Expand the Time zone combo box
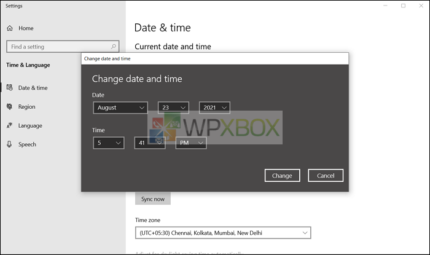Image resolution: width=430 pixels, height=255 pixels. tap(223, 233)
